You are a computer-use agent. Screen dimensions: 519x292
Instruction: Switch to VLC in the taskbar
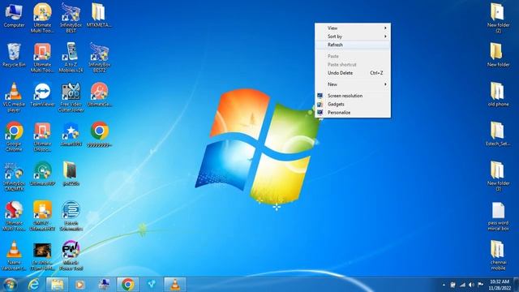175,285
